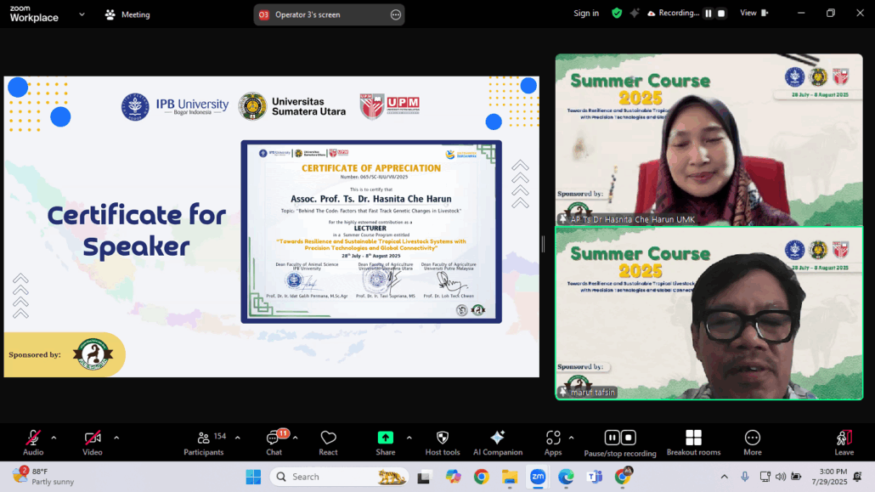Open the Zoom Workplace dropdown chevron
The width and height of the screenshot is (875, 492).
82,14
